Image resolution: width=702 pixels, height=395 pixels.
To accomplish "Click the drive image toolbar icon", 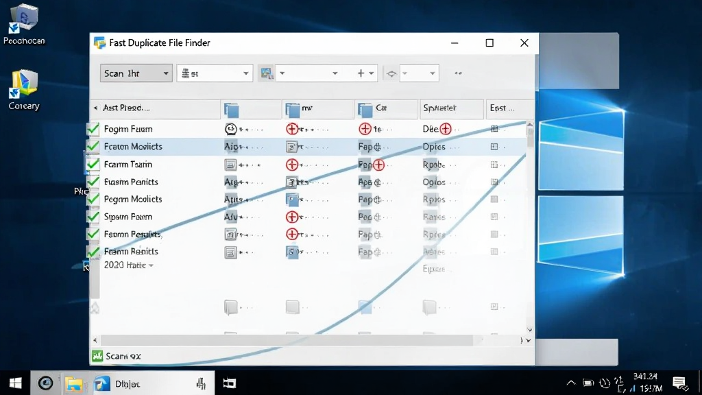I will click(x=267, y=73).
